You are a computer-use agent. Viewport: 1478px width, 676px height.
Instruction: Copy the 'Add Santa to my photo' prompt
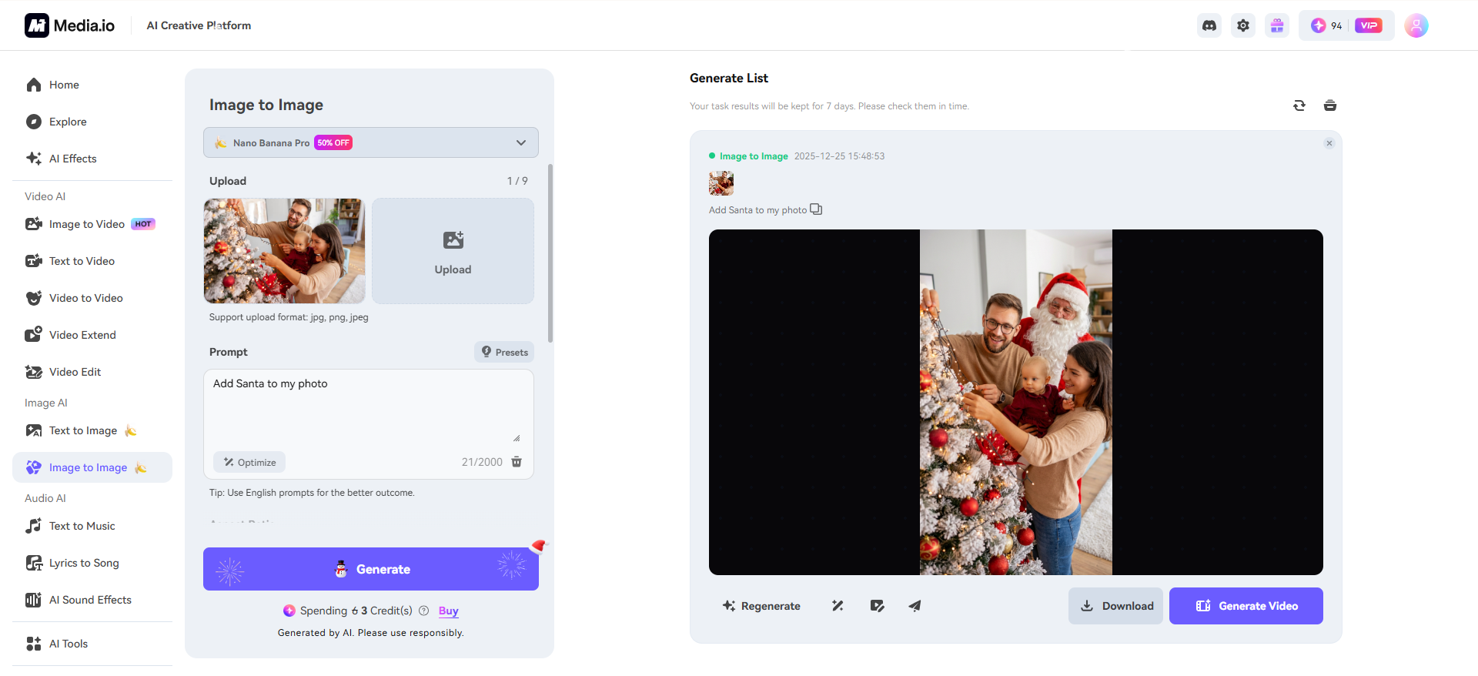point(816,209)
